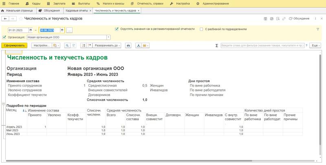Click the Сформировать button
The width and height of the screenshot is (326, 165).
click(x=14, y=46)
